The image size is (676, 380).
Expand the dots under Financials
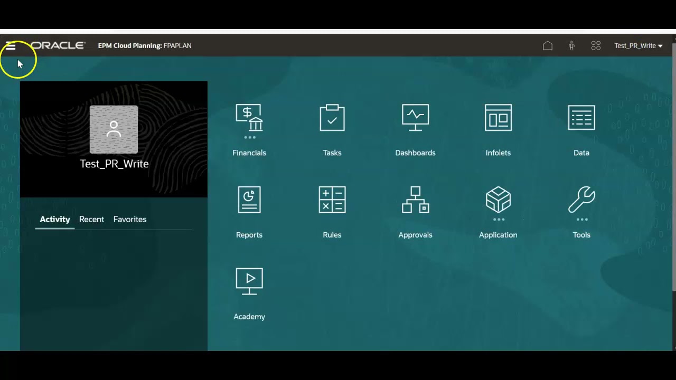[x=250, y=137]
